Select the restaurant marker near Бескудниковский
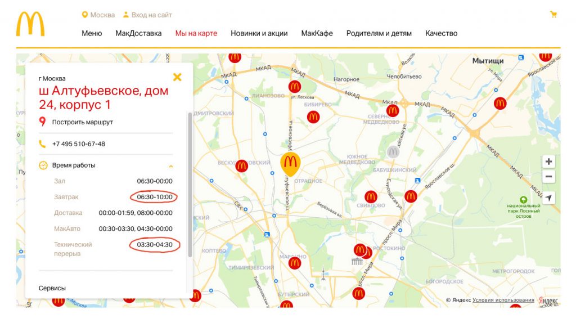Image resolution: width=576 pixels, height=323 pixels. pos(241,166)
